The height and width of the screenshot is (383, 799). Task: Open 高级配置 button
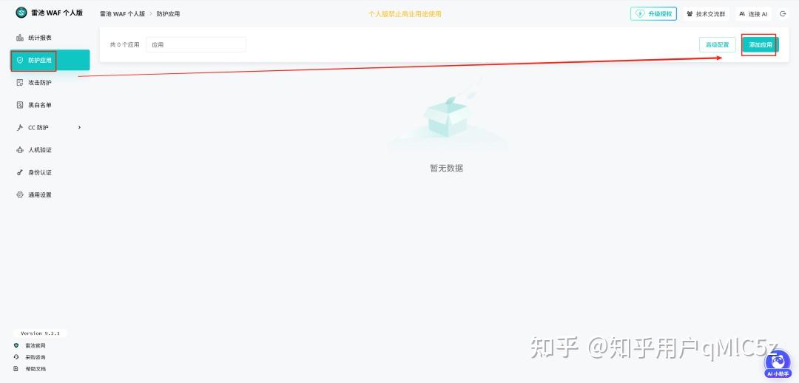[x=717, y=45]
